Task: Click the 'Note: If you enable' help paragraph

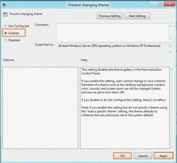Action: (x=124, y=111)
